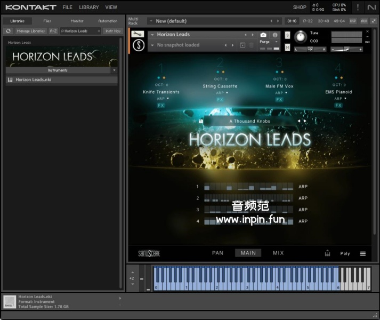The width and height of the screenshot is (380, 320).
Task: Switch to the Files tab
Action: click(x=47, y=21)
